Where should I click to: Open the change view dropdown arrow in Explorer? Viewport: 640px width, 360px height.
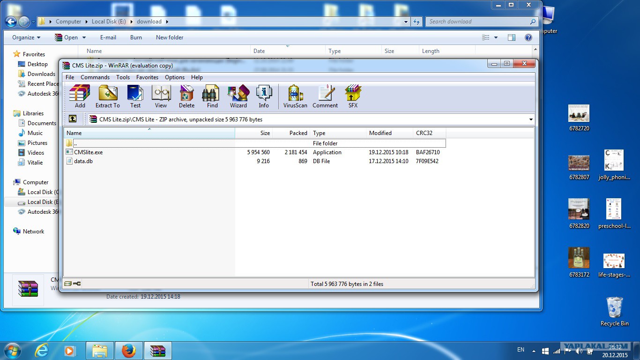click(x=496, y=37)
